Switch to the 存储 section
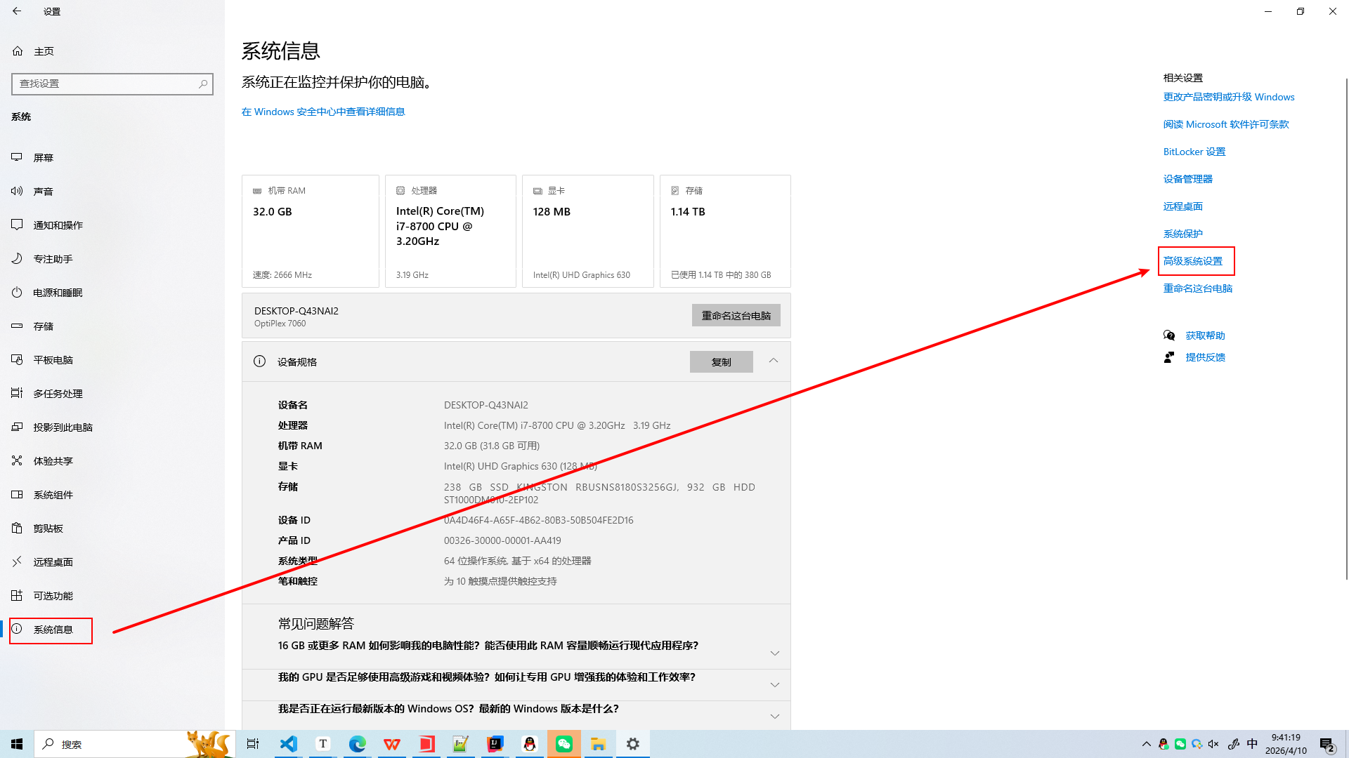 pos(44,326)
